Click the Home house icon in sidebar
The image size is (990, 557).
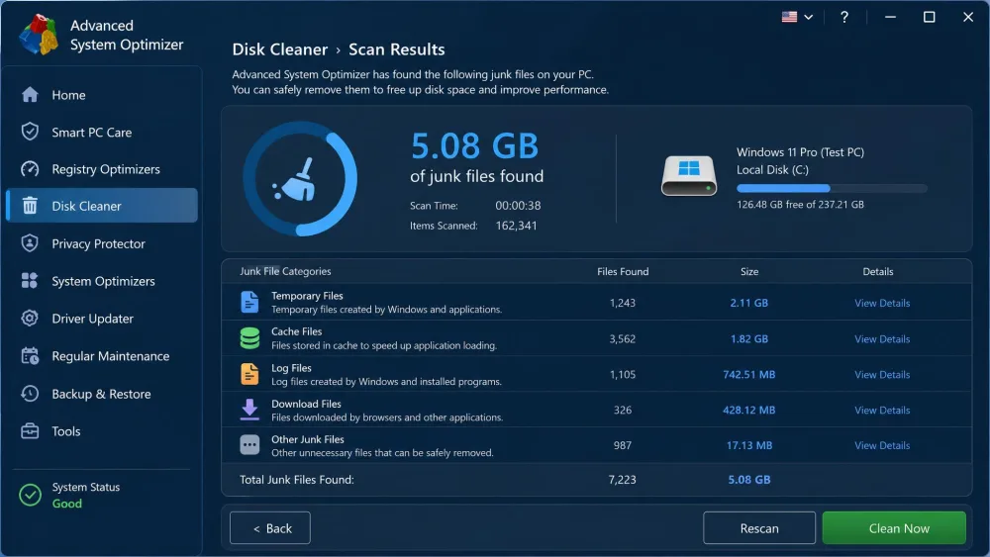pos(30,95)
